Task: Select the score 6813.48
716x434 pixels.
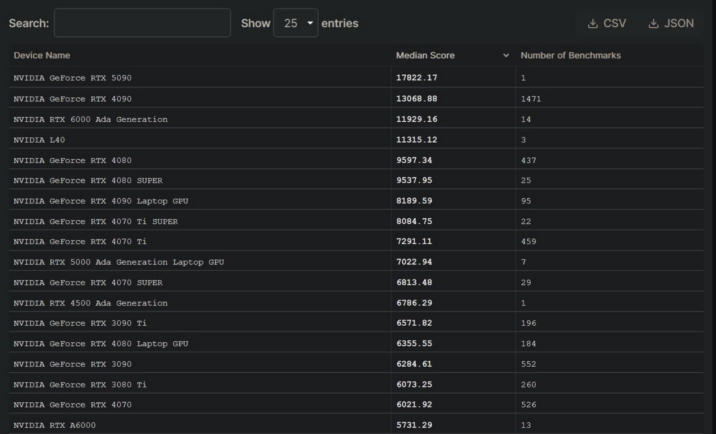Action: [414, 282]
